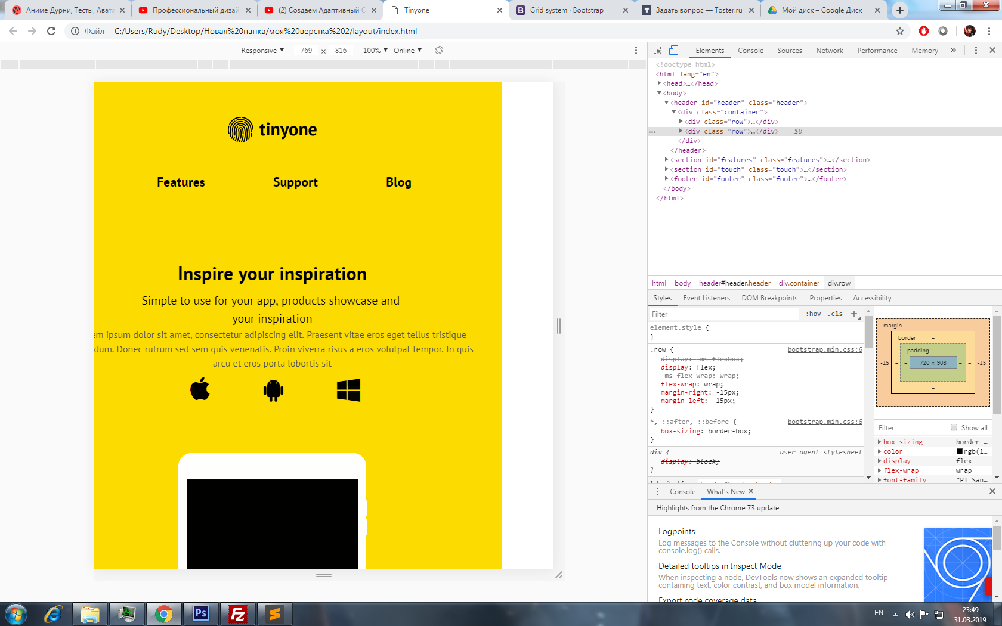This screenshot has width=1002, height=626.
Task: Open the device toolbar more options menu
Action: pyautogui.click(x=636, y=51)
